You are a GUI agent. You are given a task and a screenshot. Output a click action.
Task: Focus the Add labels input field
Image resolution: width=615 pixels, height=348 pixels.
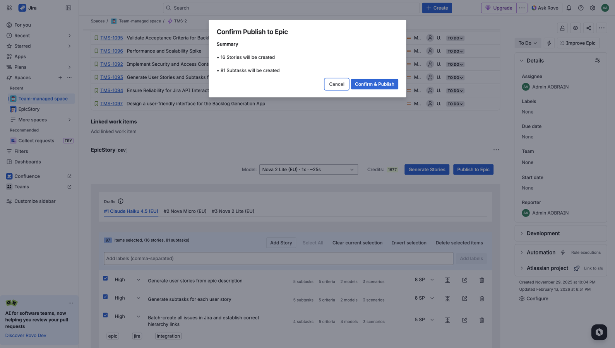(278, 258)
